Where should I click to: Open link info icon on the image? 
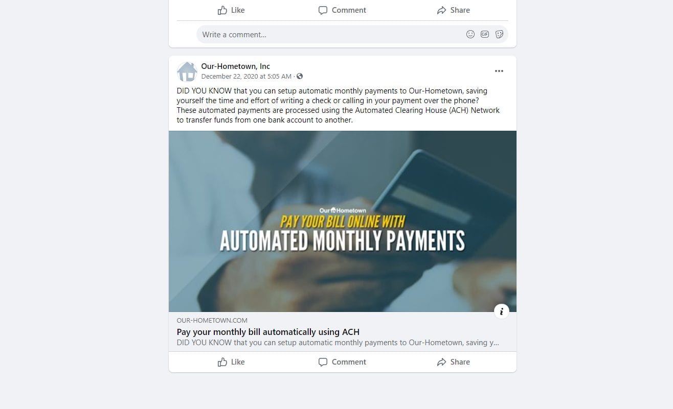[502, 311]
